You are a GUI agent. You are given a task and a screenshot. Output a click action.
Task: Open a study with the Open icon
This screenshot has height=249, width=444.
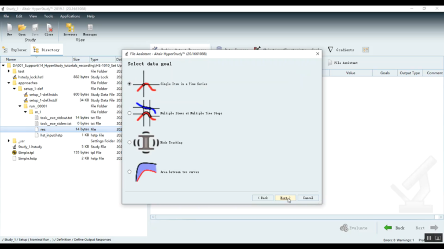click(22, 28)
